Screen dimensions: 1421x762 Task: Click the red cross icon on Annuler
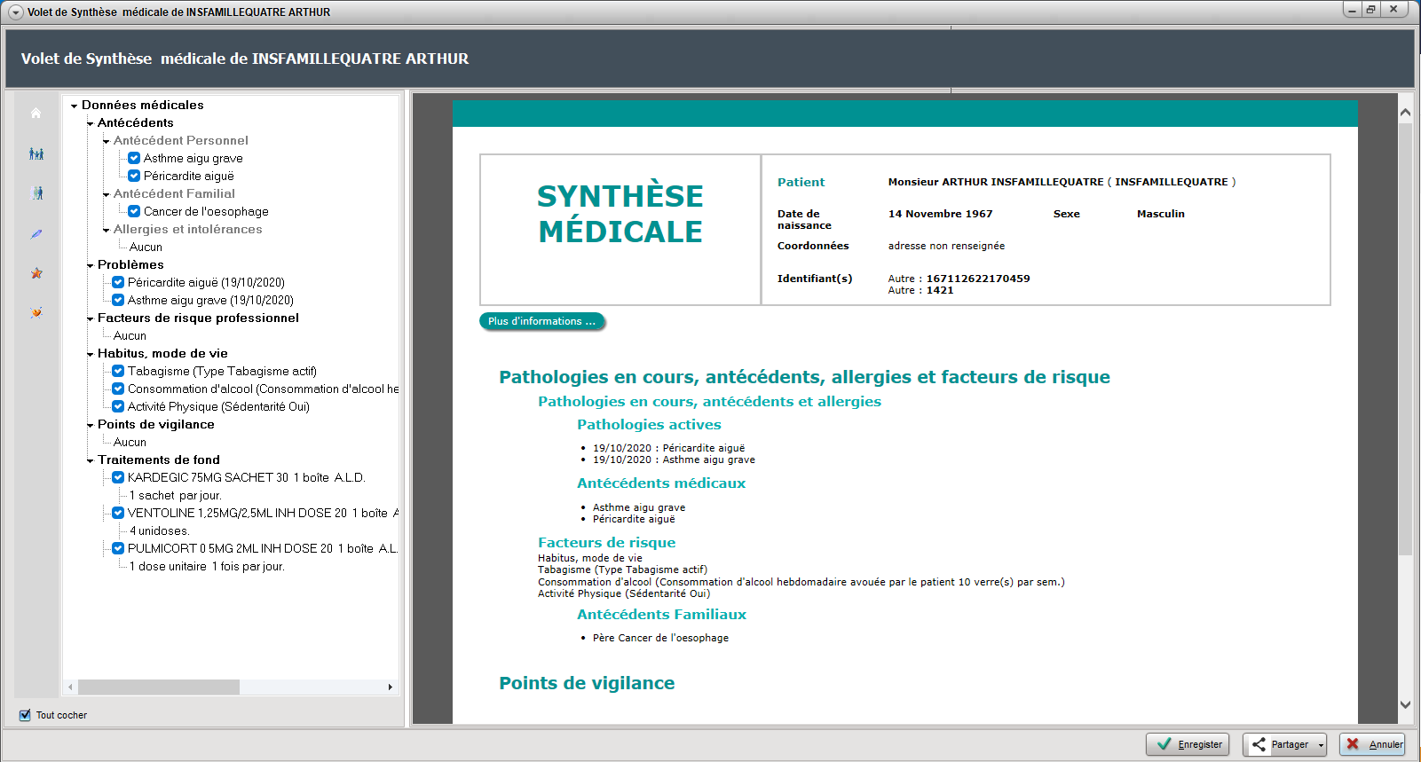pos(1353,744)
